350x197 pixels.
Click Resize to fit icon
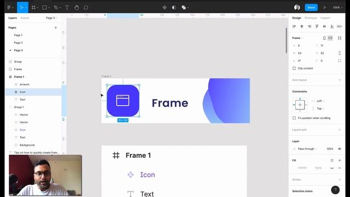340,38
